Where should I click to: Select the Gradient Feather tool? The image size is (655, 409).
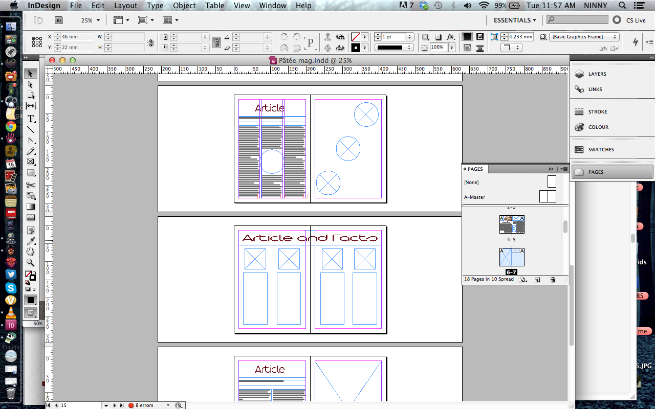(31, 217)
